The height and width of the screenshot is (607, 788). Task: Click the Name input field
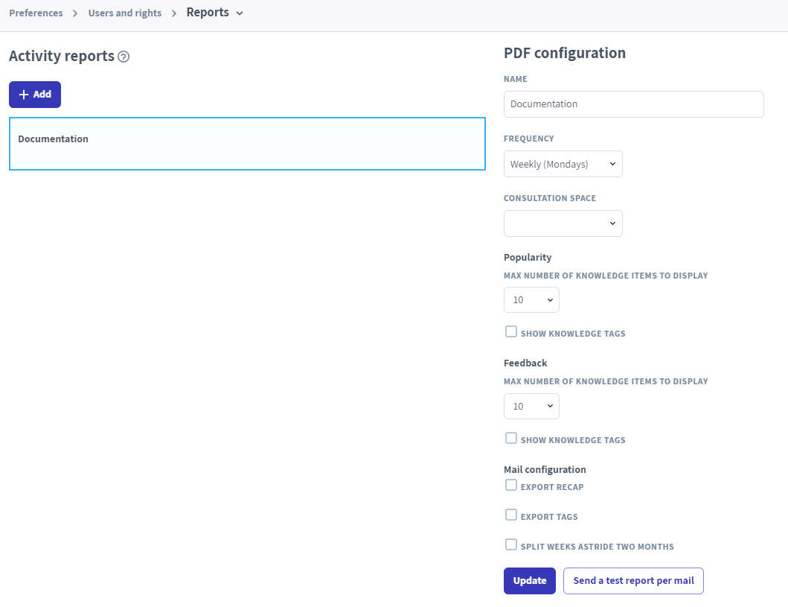tap(633, 104)
